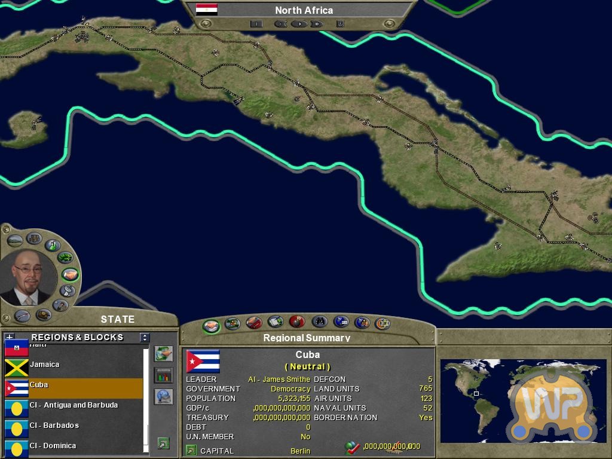Click the globe icon beside region list
The height and width of the screenshot is (459, 612).
pyautogui.click(x=163, y=396)
